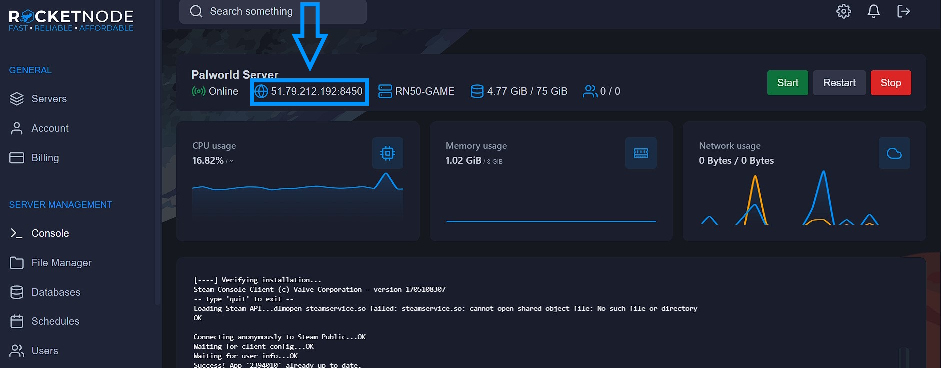Viewport: 941px width, 368px height.
Task: Click the RocketNode logo
Action: pyautogui.click(x=71, y=21)
